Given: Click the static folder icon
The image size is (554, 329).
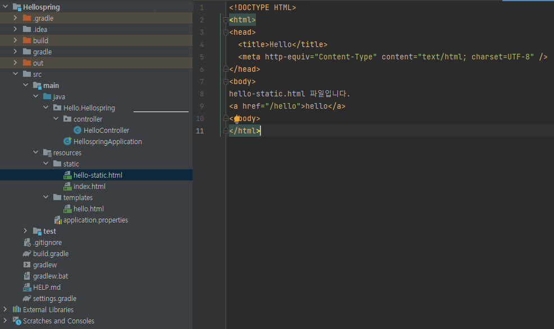Looking at the screenshot, I should click(57, 164).
